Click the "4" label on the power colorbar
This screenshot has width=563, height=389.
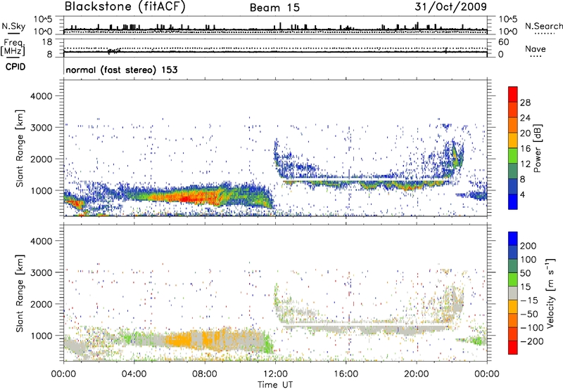(x=523, y=194)
